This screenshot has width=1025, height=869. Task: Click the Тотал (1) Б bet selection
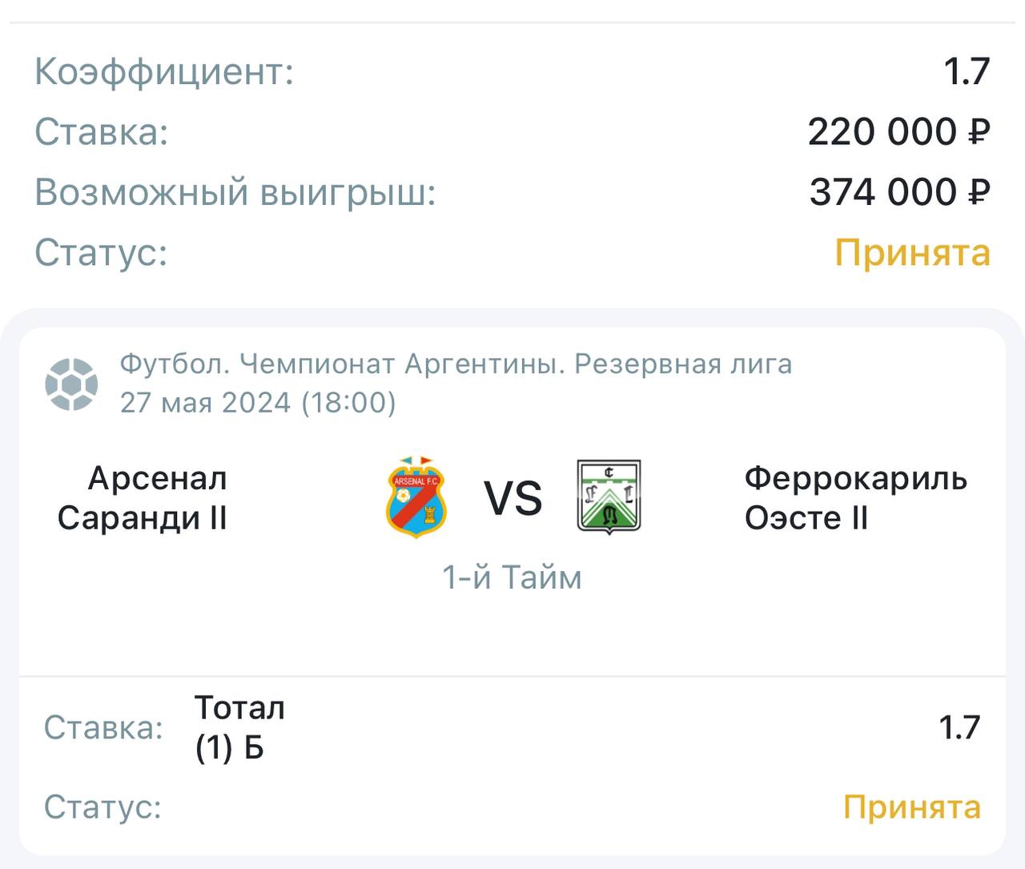[x=239, y=727]
